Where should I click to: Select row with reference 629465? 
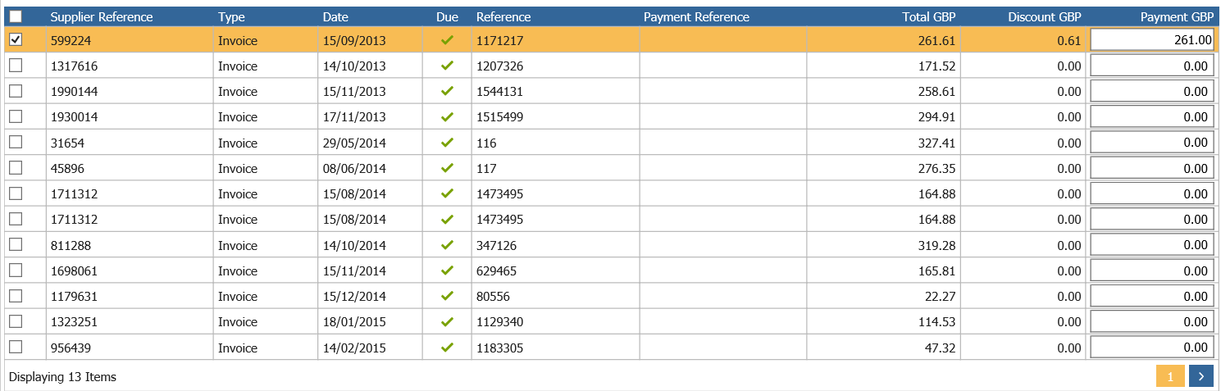[611, 271]
